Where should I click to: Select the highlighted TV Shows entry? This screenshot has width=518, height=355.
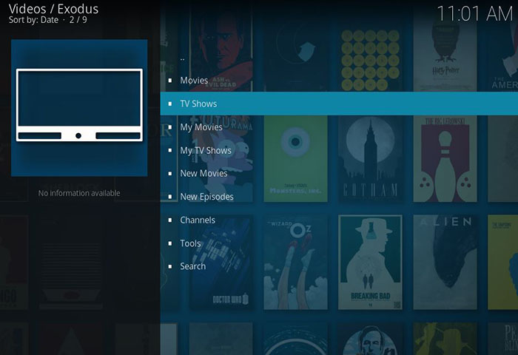point(339,104)
